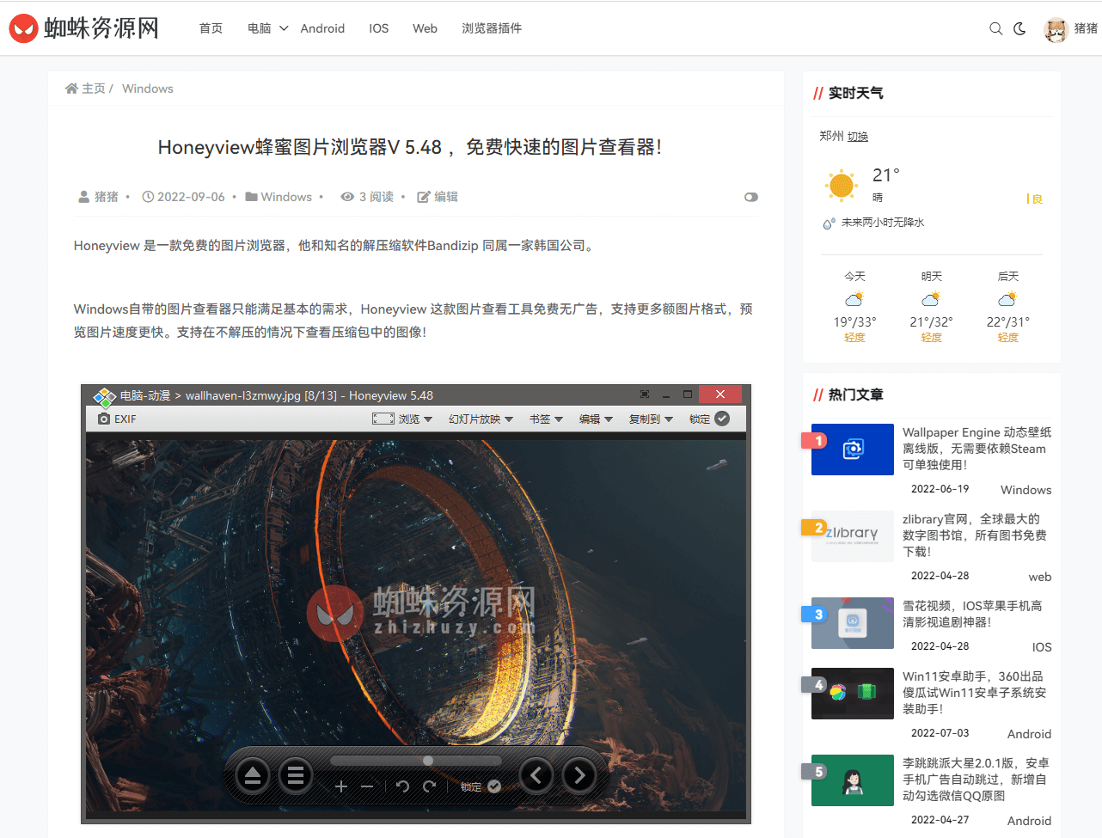1102x838 pixels.
Task: Click the author name 猪猪 in post meta
Action: [107, 197]
